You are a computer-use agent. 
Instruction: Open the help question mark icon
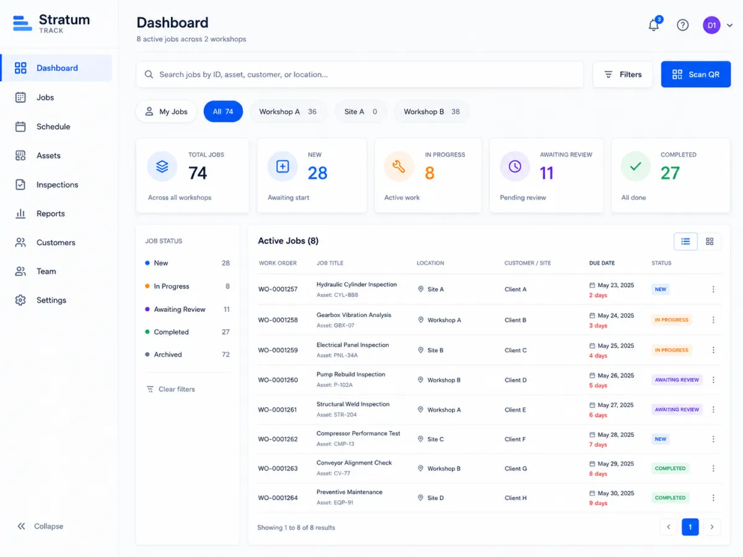[682, 25]
